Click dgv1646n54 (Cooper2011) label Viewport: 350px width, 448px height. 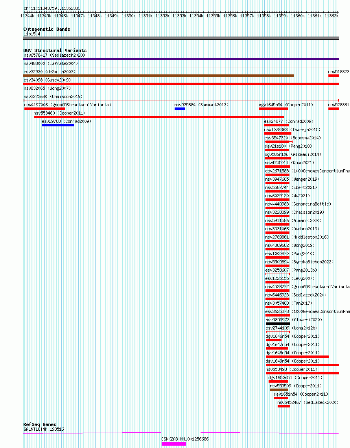pyautogui.click(x=293, y=337)
